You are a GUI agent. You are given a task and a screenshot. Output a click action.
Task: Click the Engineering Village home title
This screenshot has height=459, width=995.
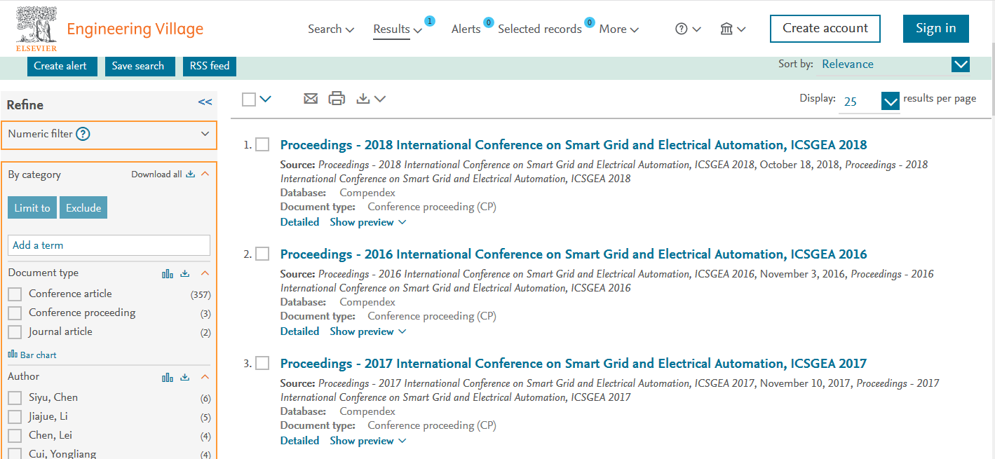(x=135, y=29)
